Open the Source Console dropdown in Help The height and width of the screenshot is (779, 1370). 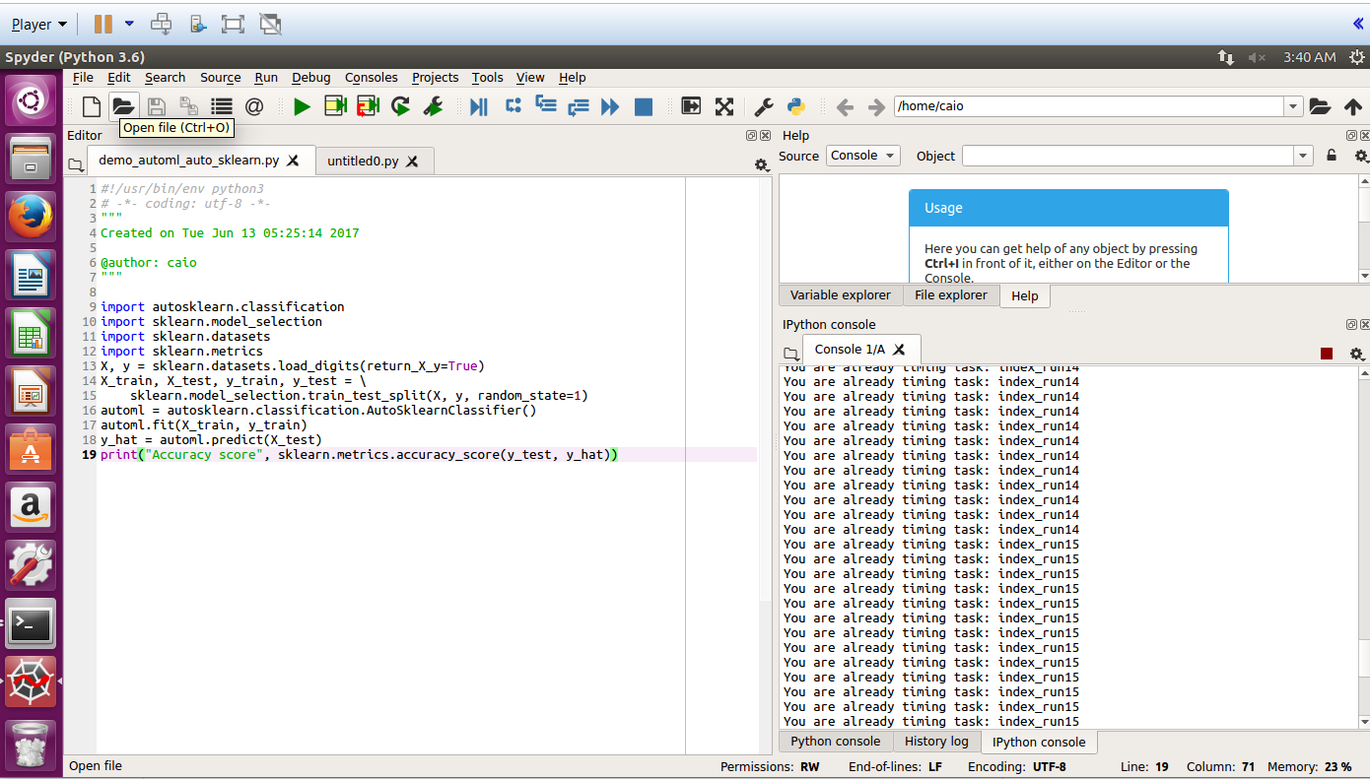[x=862, y=156]
